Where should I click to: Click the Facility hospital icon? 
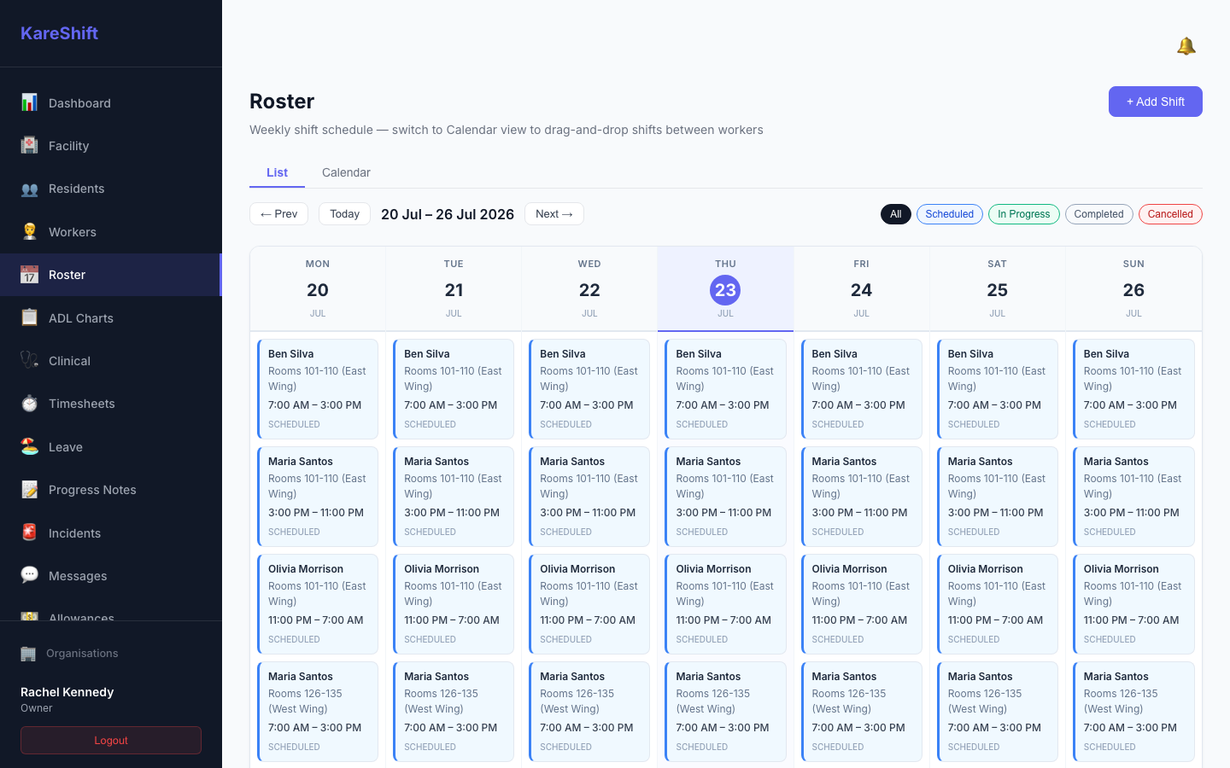29,145
